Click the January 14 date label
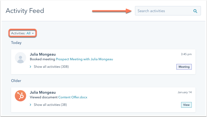 (x=184, y=92)
